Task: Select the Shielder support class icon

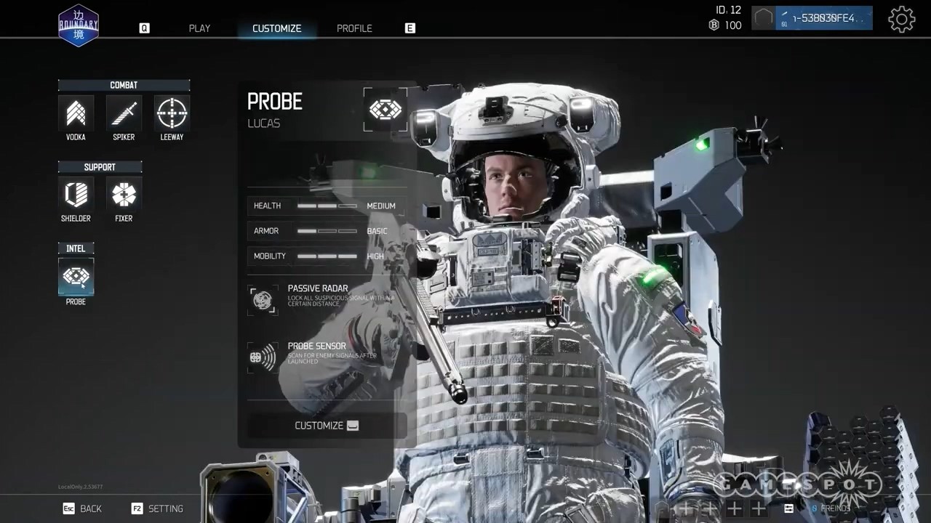Action: coord(76,195)
